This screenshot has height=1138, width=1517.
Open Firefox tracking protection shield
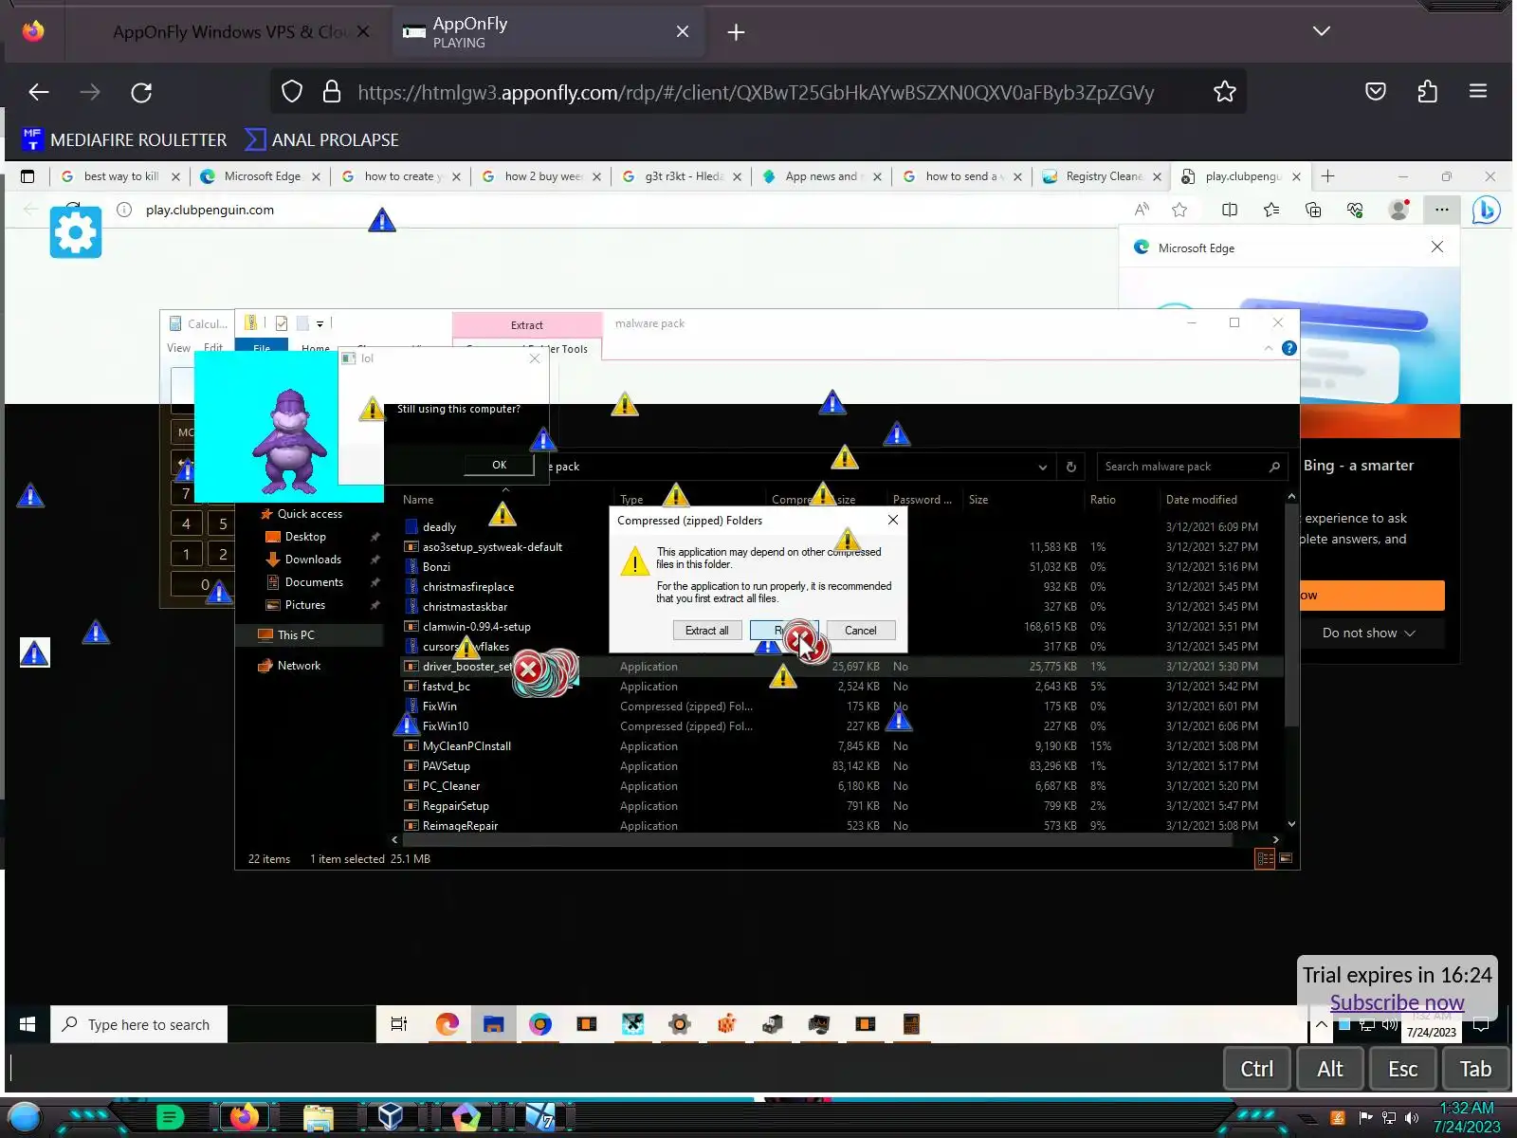point(292,92)
